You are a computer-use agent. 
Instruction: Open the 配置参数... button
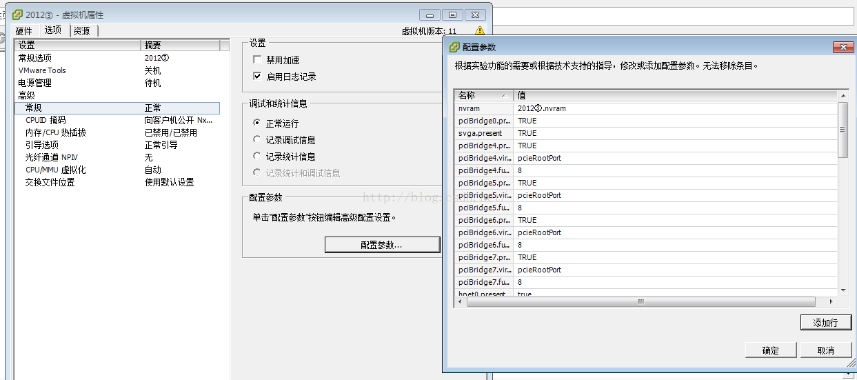click(x=382, y=245)
